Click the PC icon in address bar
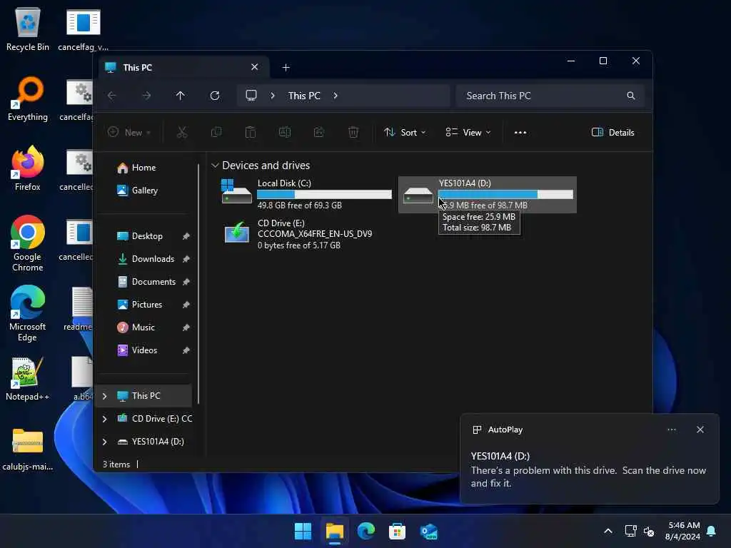 tap(251, 96)
